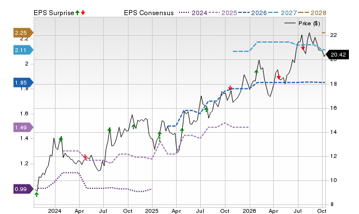Screen dimensions: 359x214
Task: Click the 12 label on the price axis
Action: 334,156
